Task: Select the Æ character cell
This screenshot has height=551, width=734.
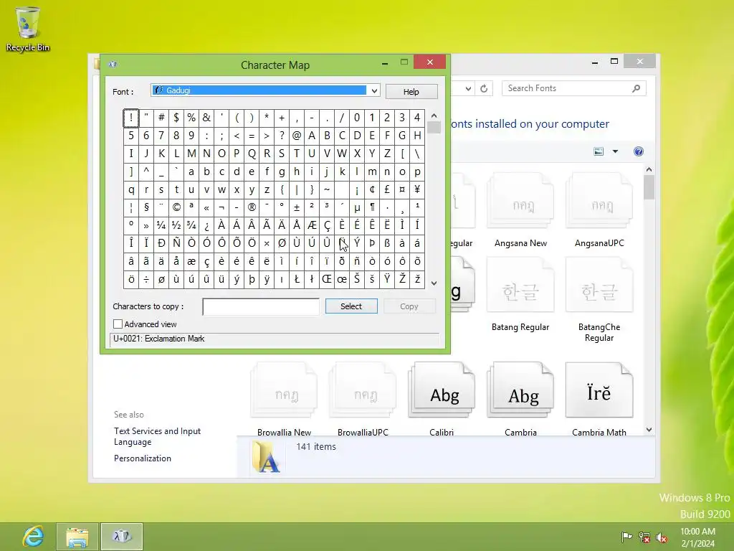Action: [312, 225]
